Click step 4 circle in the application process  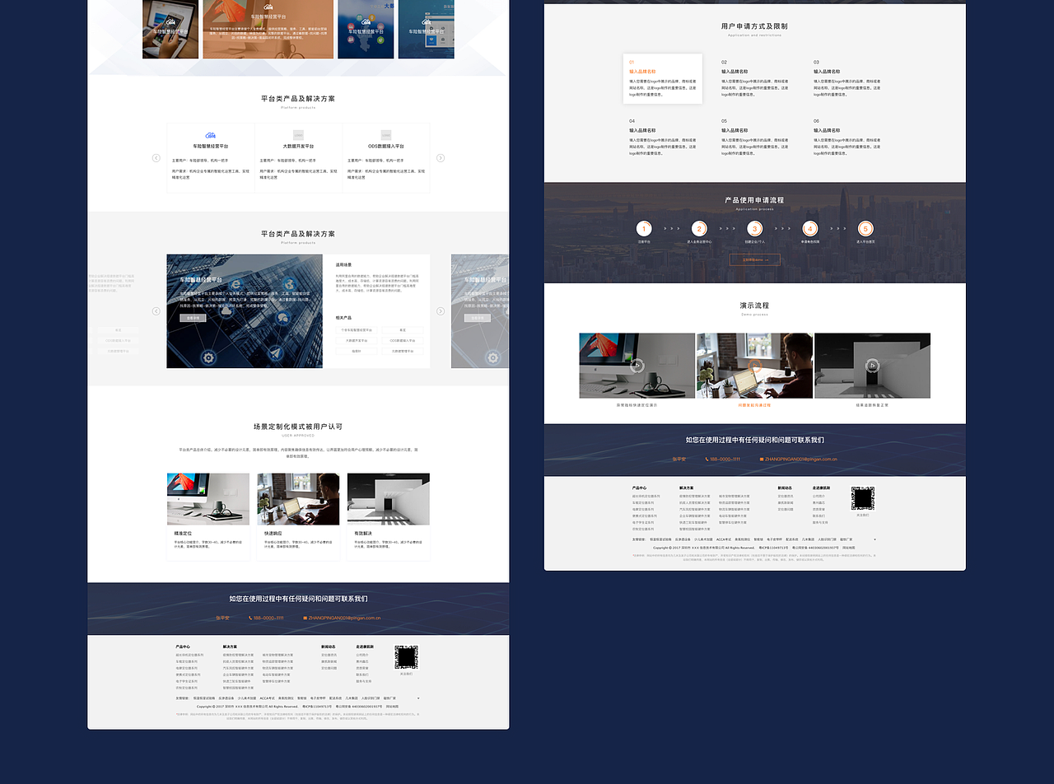pyautogui.click(x=810, y=229)
